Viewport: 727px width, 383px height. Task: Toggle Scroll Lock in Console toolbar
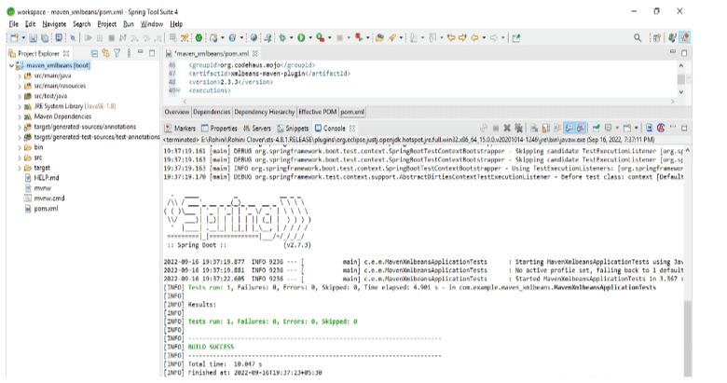pos(545,128)
